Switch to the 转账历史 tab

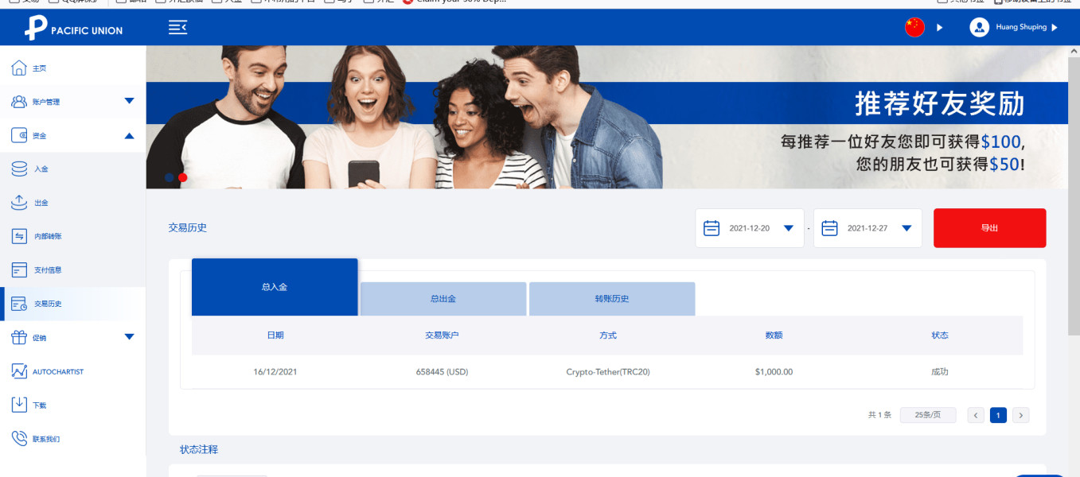pos(612,299)
